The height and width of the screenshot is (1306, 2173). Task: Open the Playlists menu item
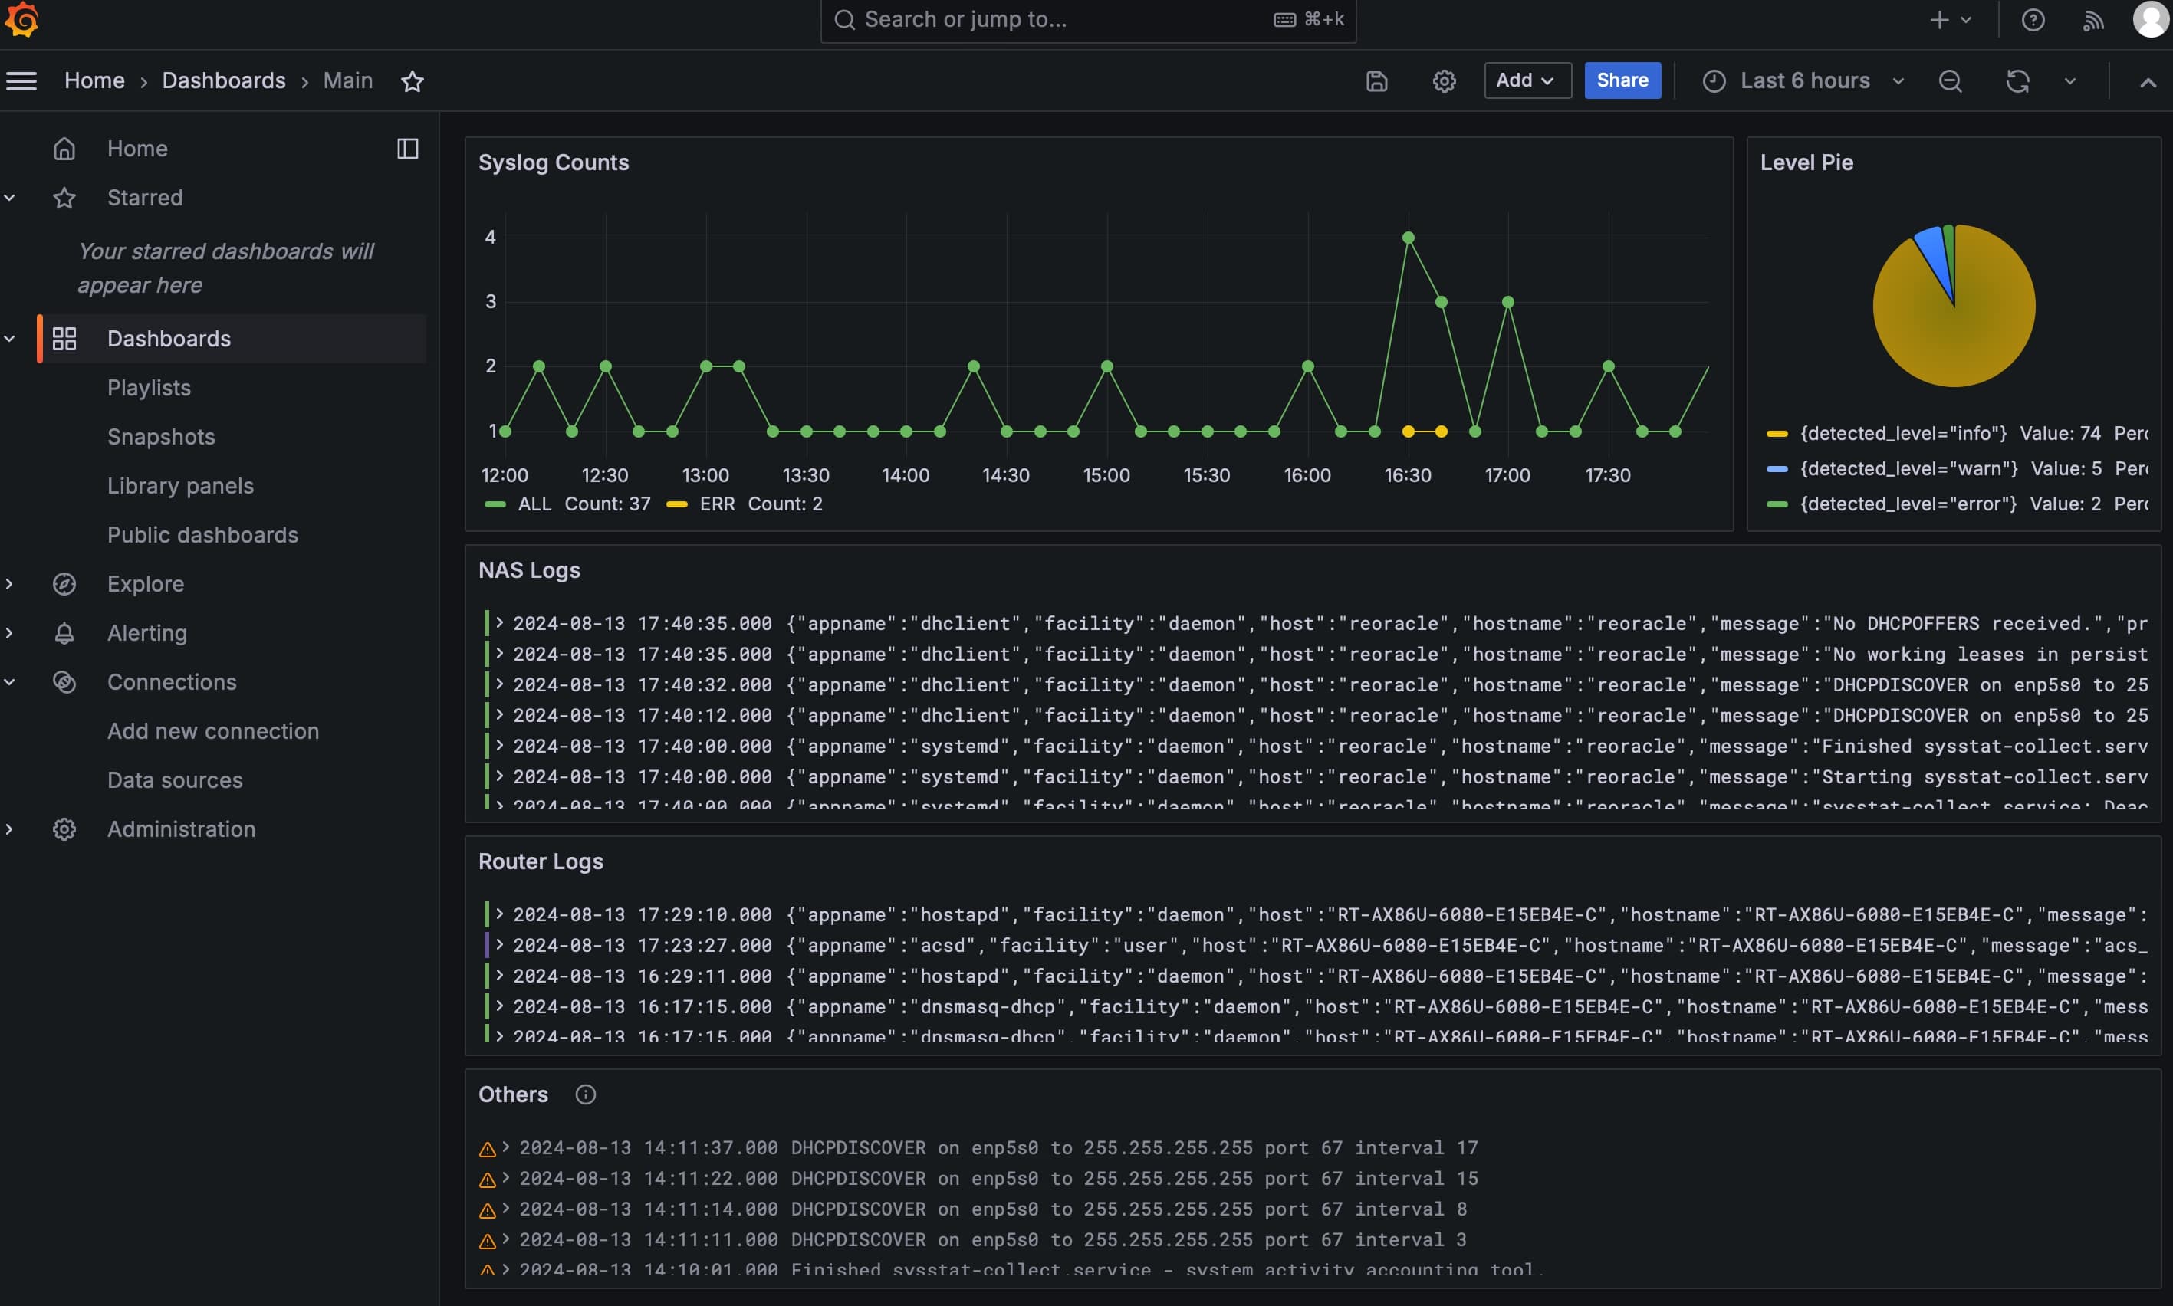(x=149, y=388)
